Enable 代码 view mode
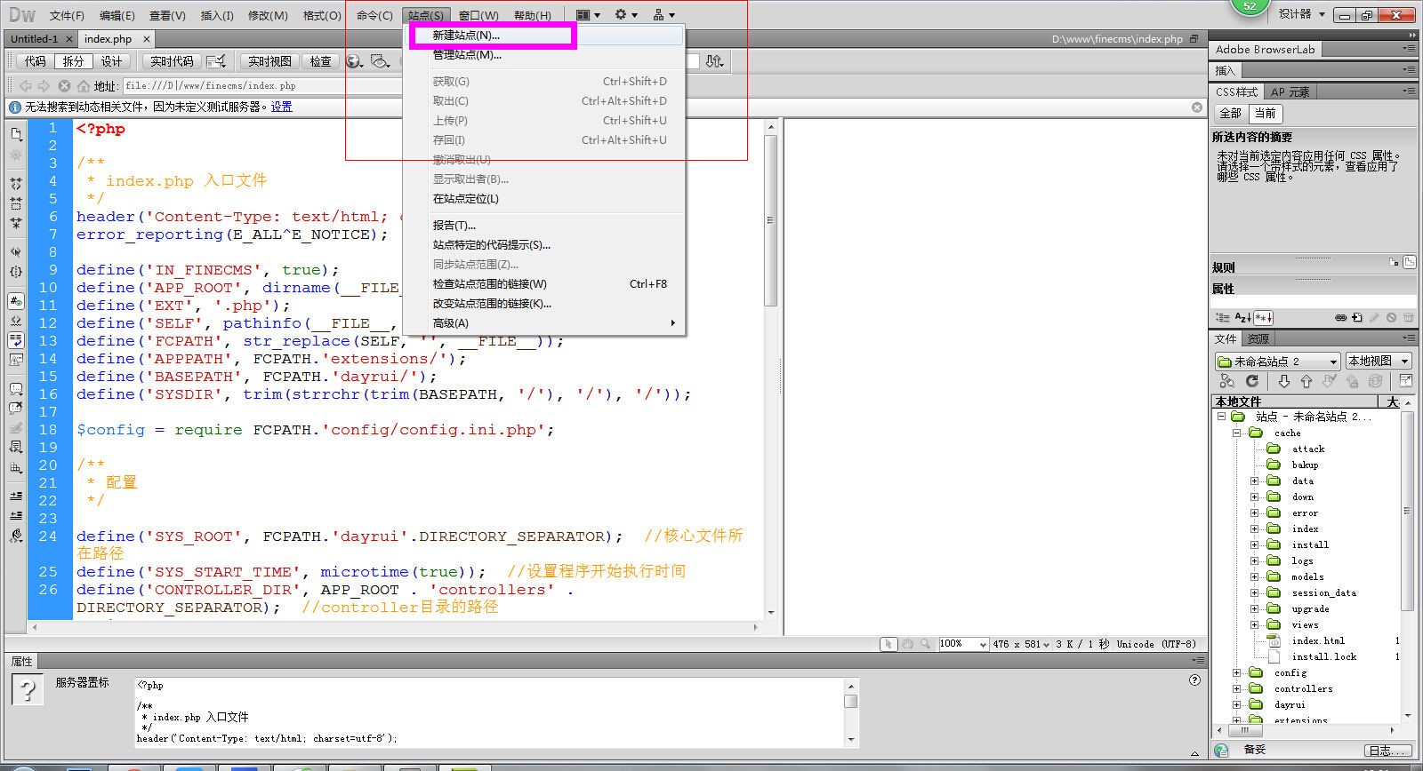1423x771 pixels. [x=36, y=61]
